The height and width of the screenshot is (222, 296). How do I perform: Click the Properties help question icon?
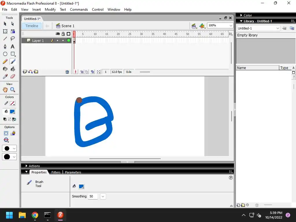(x=231, y=178)
